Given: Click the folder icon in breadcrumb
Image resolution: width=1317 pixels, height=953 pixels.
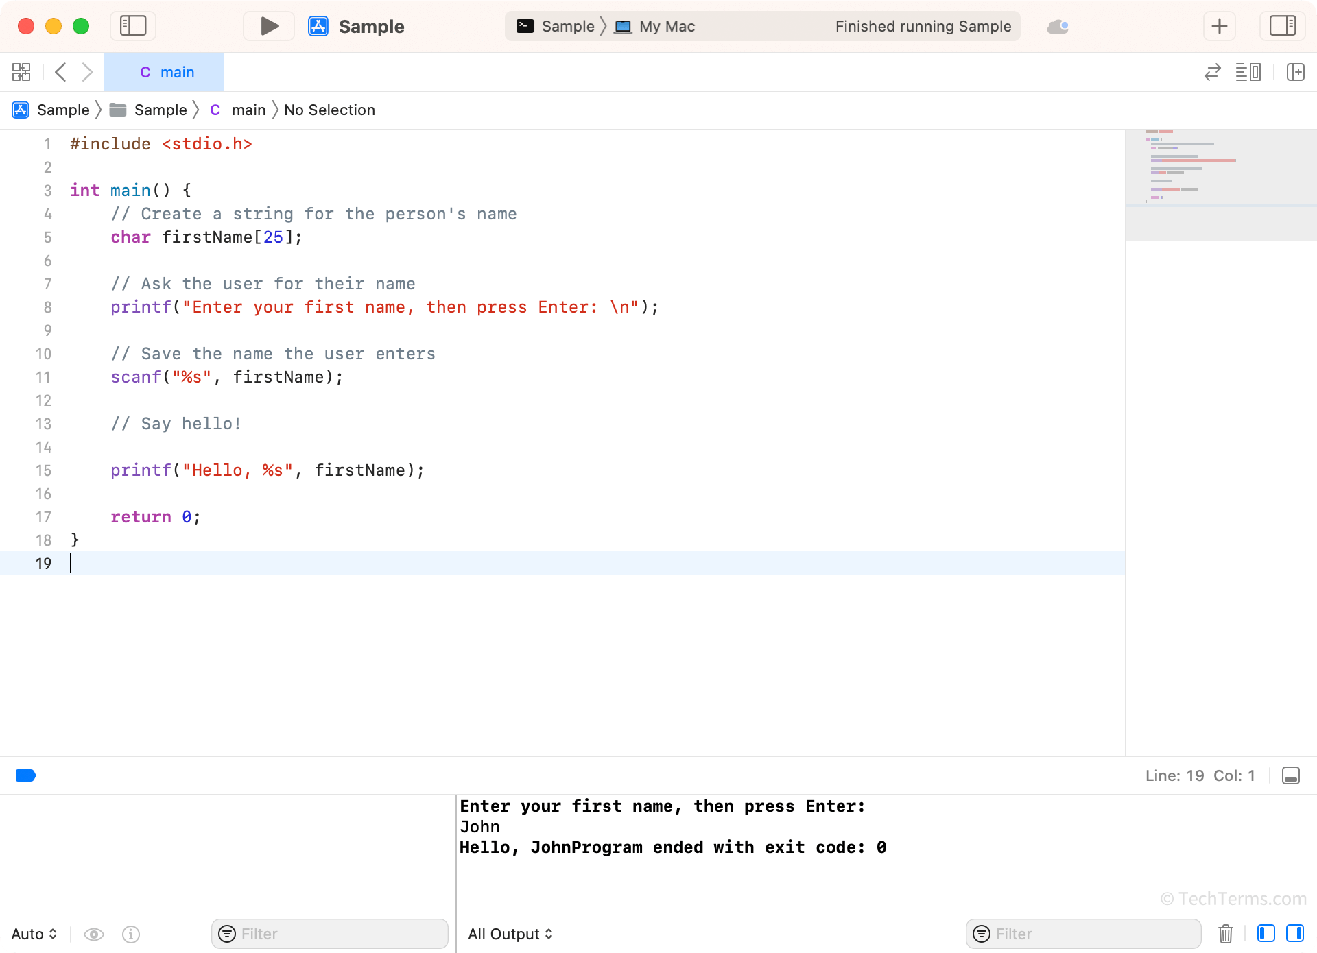Looking at the screenshot, I should (x=118, y=110).
